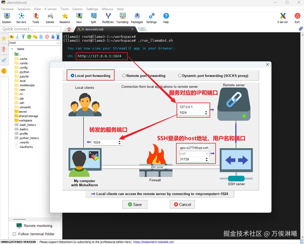Enable Follow terminal folder checkbox
The width and height of the screenshot is (304, 244).
click(14, 234)
